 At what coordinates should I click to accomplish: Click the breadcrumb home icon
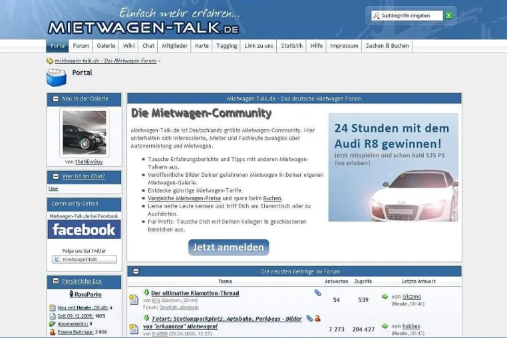[50, 61]
